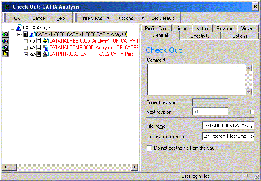Screen dimensions: 261x181
Task: Click the list icon beside CATANL-0006
Action: (26, 34)
